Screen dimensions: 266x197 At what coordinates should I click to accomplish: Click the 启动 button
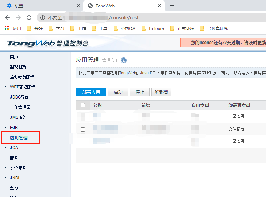pyautogui.click(x=118, y=92)
